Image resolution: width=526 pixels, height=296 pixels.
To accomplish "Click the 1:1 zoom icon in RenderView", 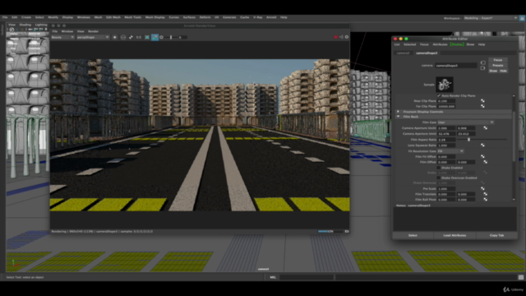I will click(x=139, y=37).
